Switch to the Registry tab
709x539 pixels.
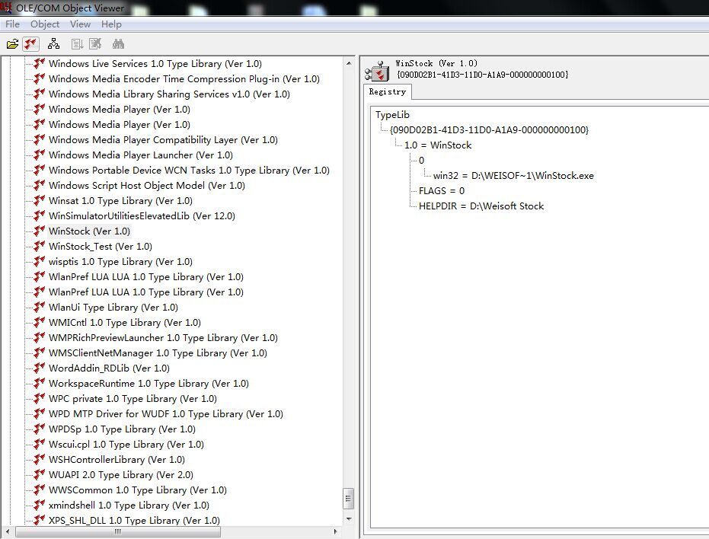(x=387, y=92)
